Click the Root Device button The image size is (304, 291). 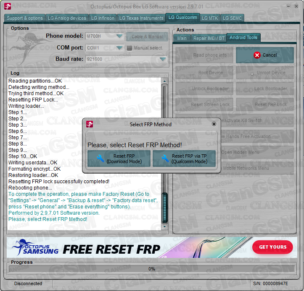pyautogui.click(x=204, y=73)
